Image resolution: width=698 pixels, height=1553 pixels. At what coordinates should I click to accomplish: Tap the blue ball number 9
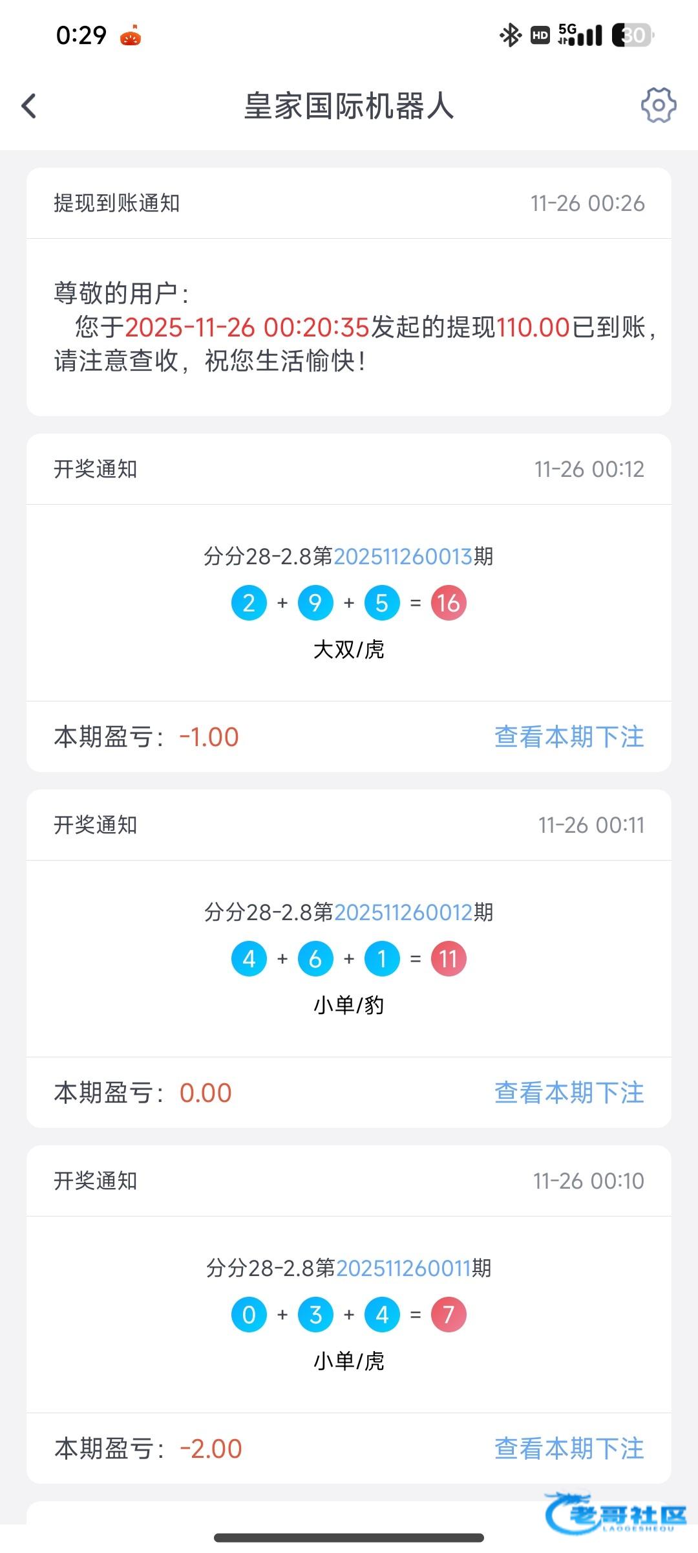click(315, 603)
